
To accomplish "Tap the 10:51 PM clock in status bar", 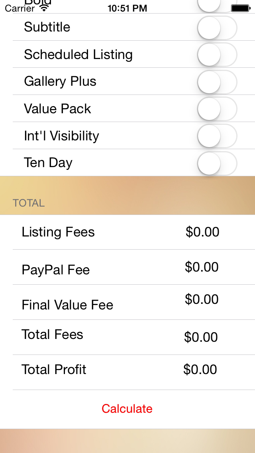I will click(127, 8).
